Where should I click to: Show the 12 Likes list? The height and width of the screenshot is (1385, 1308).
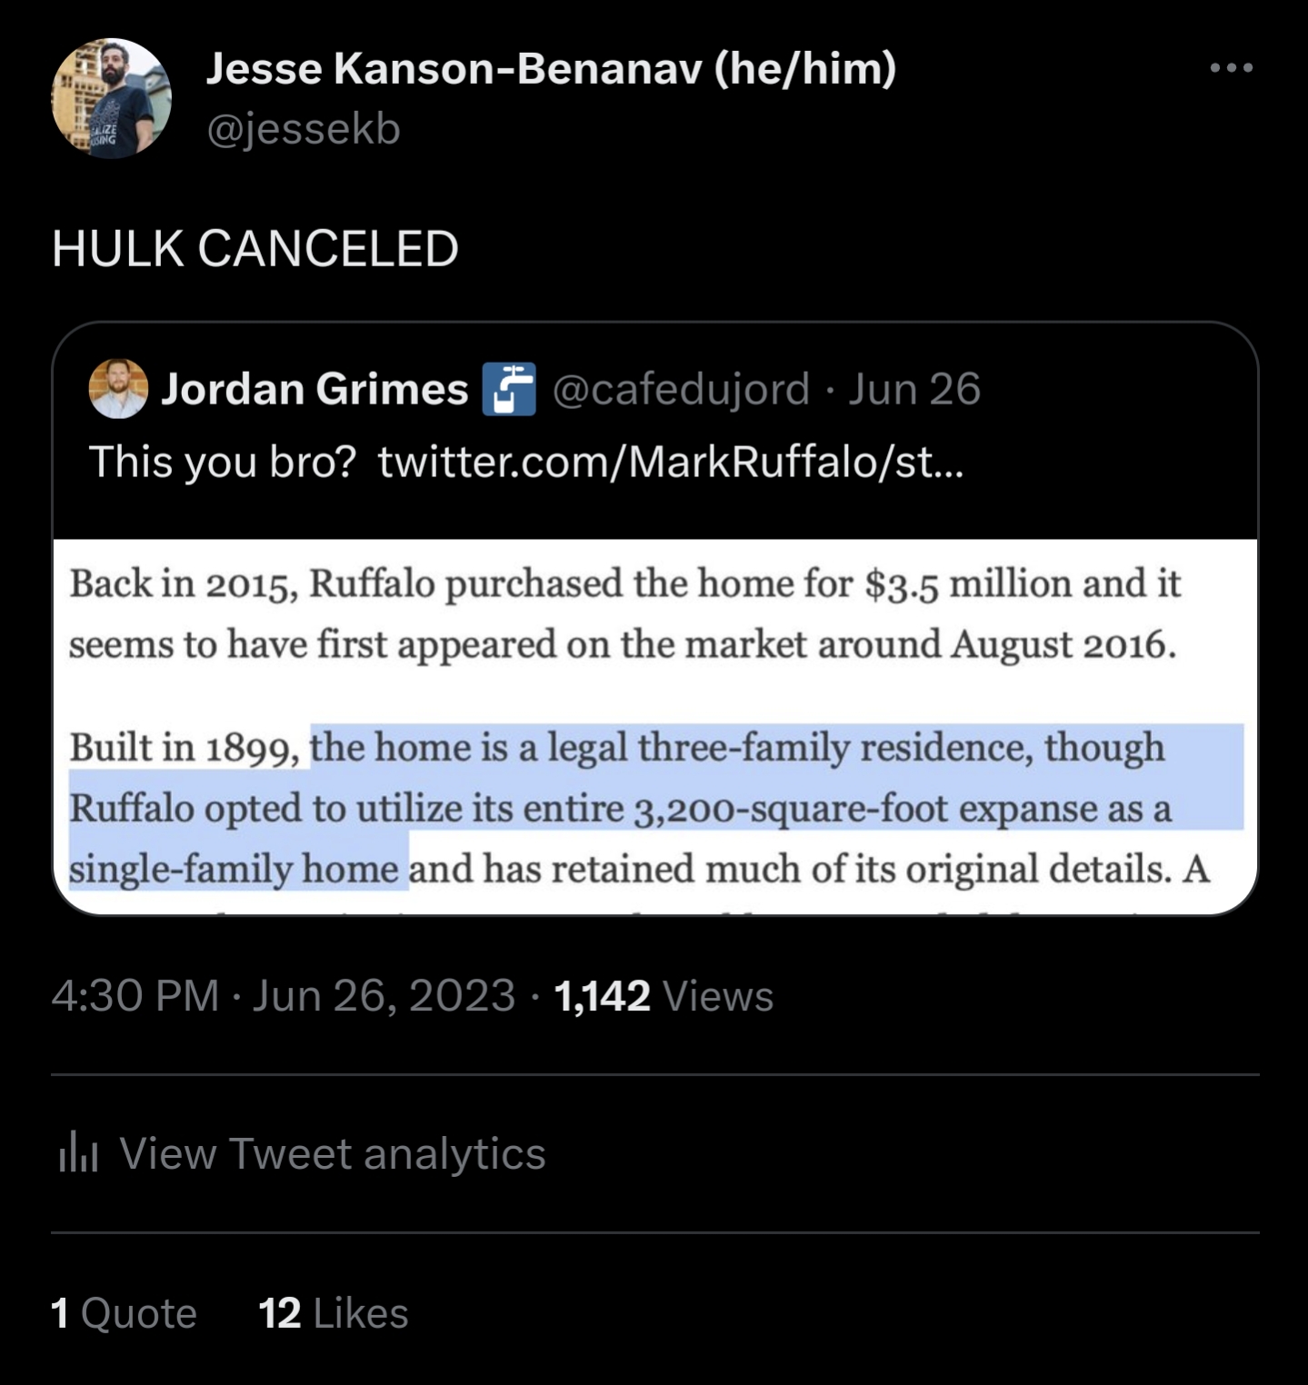pyautogui.click(x=334, y=1314)
